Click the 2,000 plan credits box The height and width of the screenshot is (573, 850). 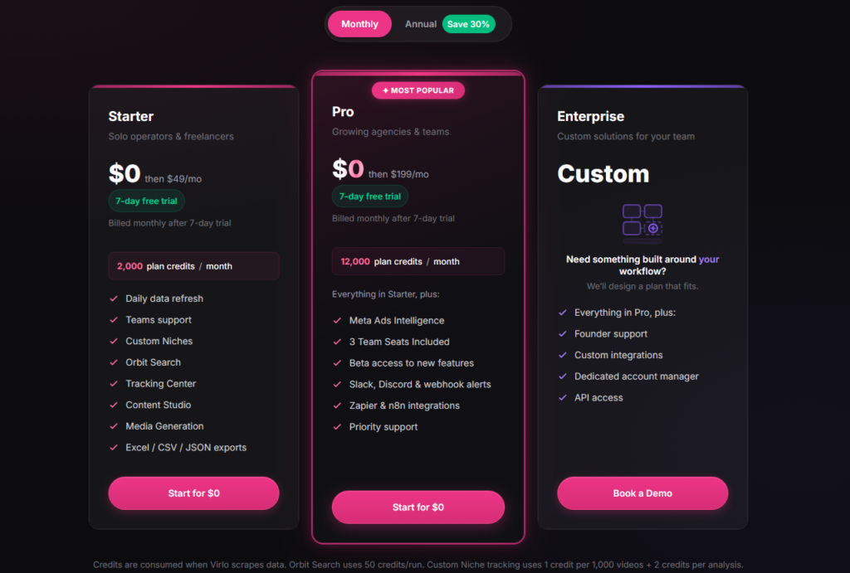tap(193, 266)
